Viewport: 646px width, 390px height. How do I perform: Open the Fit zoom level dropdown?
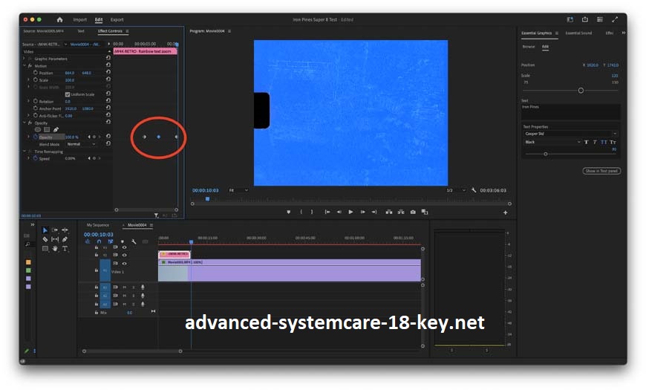[238, 190]
